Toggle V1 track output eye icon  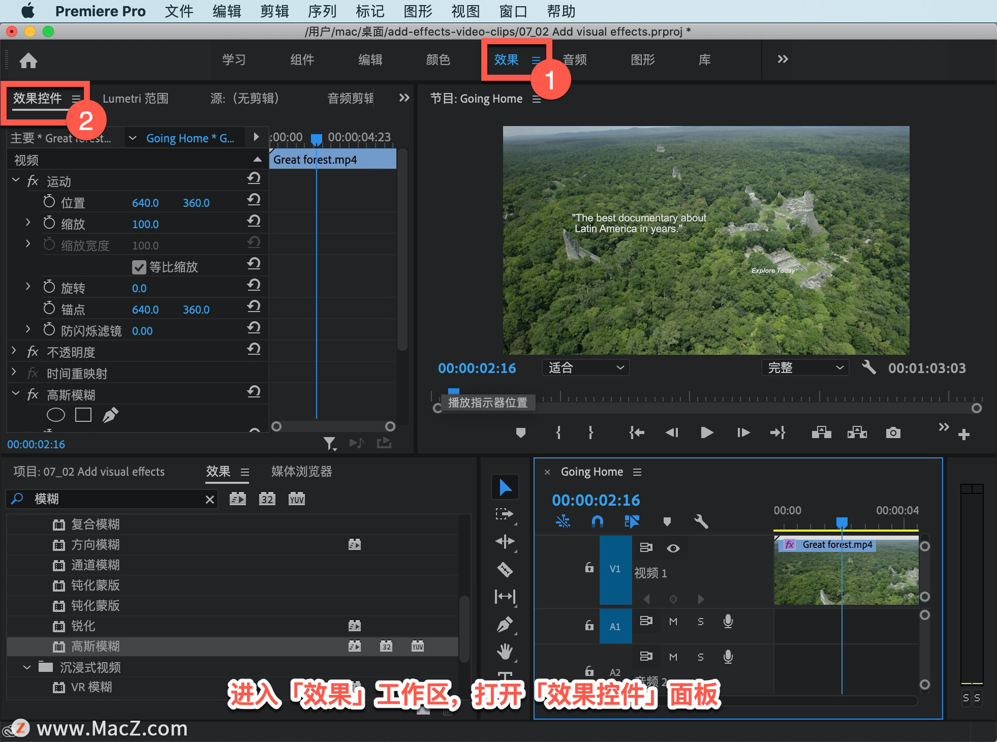tap(673, 548)
